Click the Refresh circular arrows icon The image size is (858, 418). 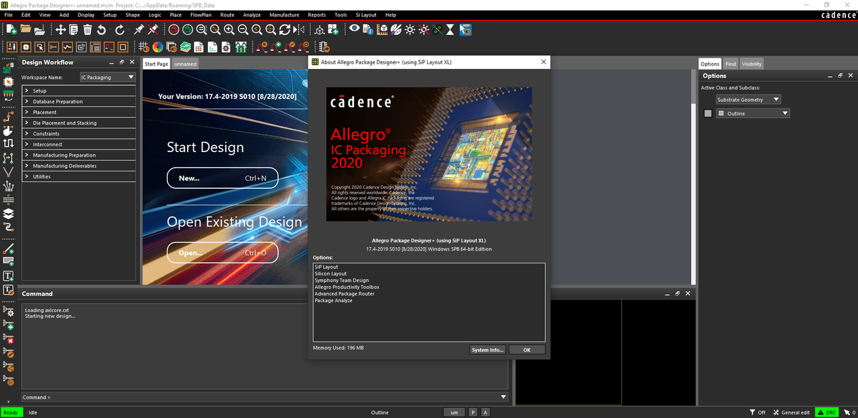pyautogui.click(x=284, y=29)
